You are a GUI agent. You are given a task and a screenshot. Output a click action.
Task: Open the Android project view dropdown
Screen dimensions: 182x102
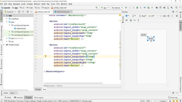[x=10, y=12]
